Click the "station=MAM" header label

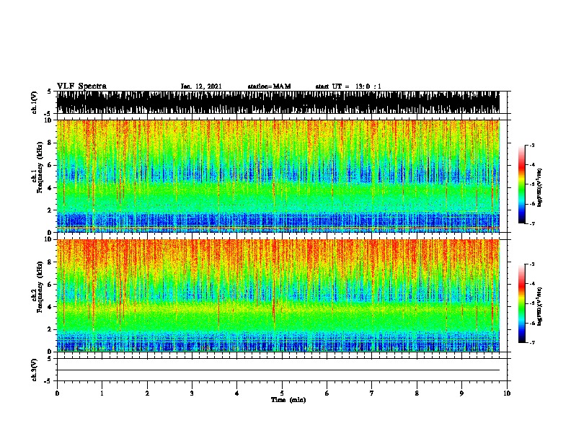[269, 86]
